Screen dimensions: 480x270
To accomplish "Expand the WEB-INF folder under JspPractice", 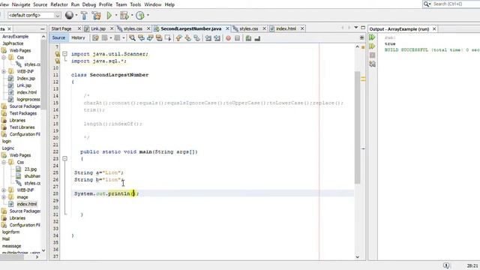I will [x=4, y=71].
